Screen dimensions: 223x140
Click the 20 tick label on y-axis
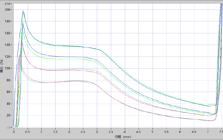pos(9,115)
